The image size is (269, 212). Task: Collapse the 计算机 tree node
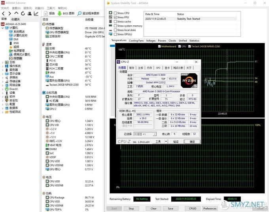(x=3, y=28)
